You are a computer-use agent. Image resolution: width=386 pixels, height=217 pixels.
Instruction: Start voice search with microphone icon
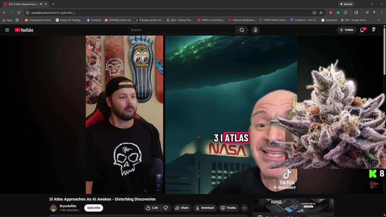pyautogui.click(x=255, y=30)
